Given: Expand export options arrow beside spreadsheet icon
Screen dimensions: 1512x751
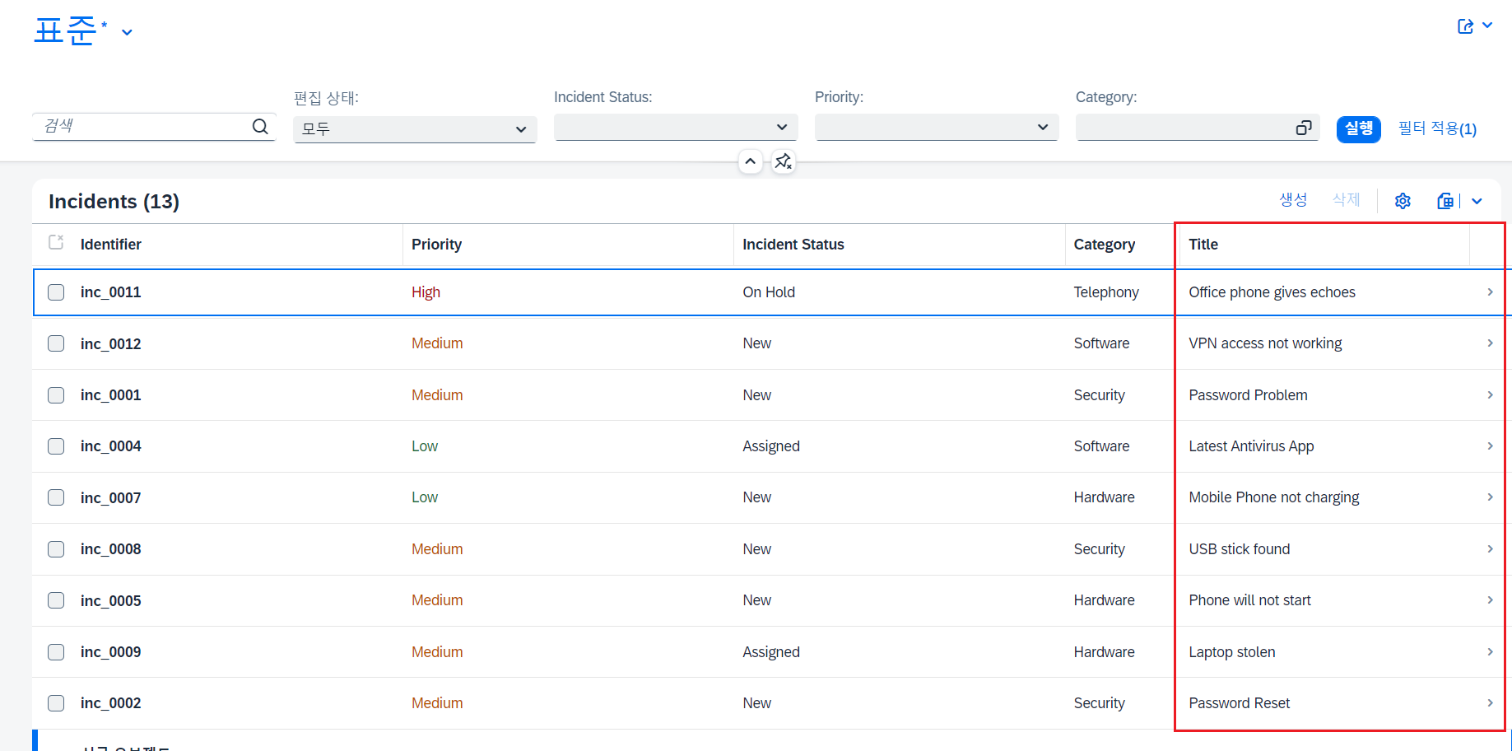Looking at the screenshot, I should [x=1477, y=201].
